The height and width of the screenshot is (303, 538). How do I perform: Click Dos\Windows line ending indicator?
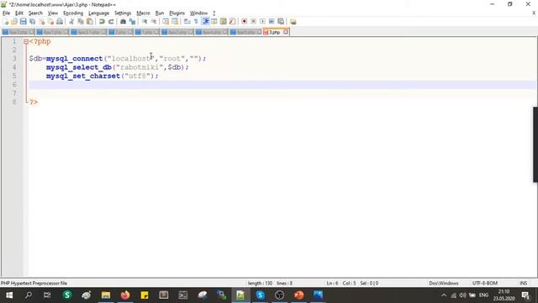(x=443, y=283)
